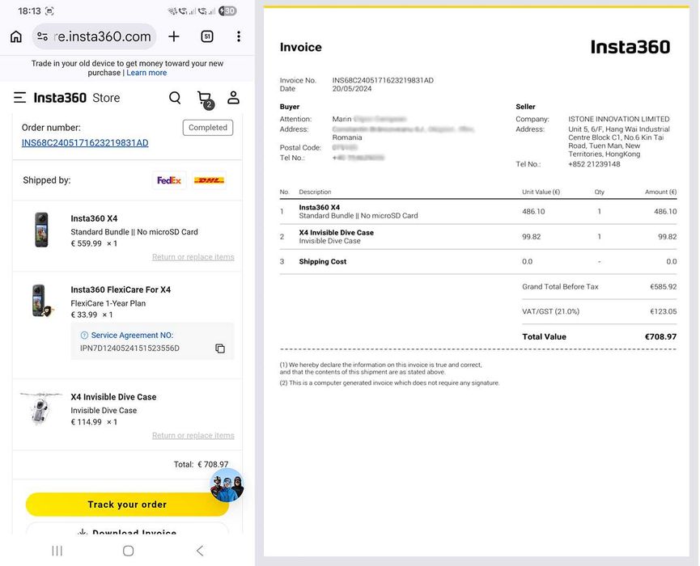This screenshot has width=700, height=566.
Task: Tap Android recent apps navigation button
Action: coord(57,551)
